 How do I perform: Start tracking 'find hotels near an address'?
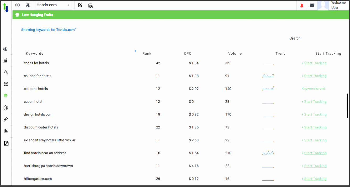(x=315, y=153)
